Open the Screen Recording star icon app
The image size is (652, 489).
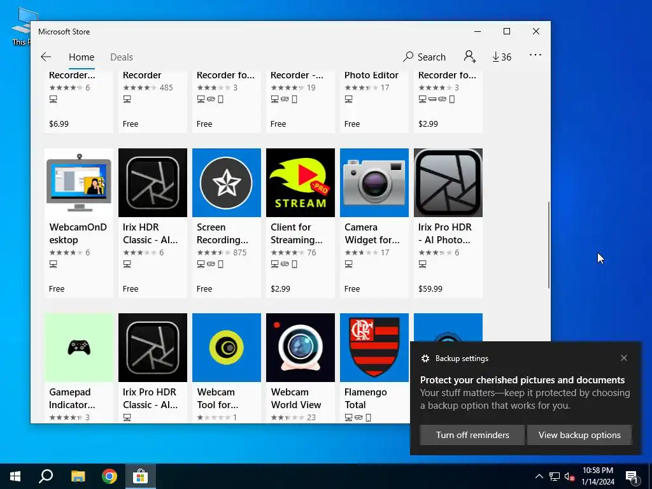point(227,183)
